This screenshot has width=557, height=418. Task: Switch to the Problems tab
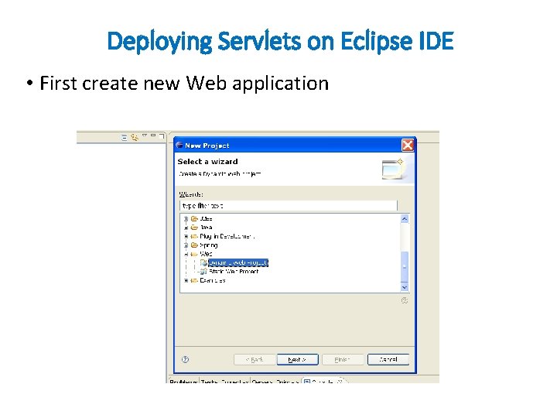coord(183,381)
